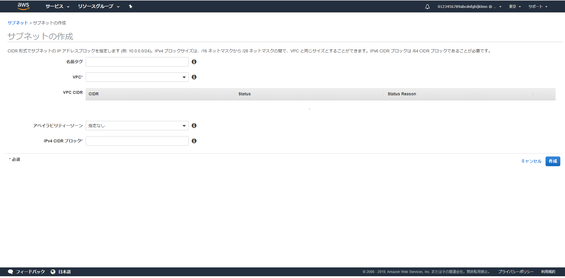The image size is (565, 278).
Task: Go to サブネット breadcrumb link
Action: click(x=18, y=23)
